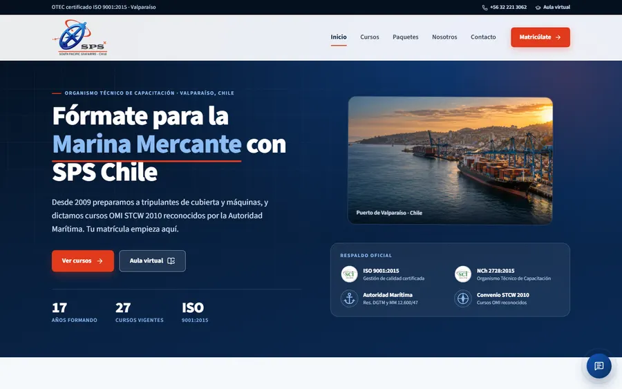Go to the Inicio nav item

coord(339,37)
